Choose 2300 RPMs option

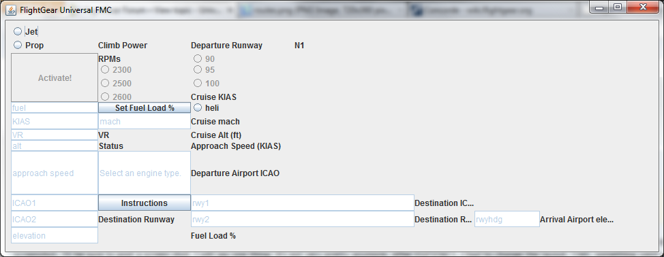pos(105,69)
